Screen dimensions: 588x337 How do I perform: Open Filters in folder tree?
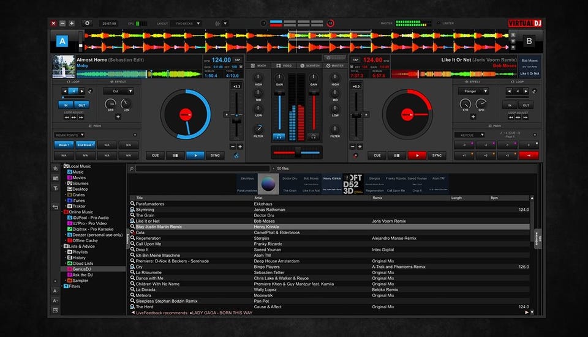72,286
